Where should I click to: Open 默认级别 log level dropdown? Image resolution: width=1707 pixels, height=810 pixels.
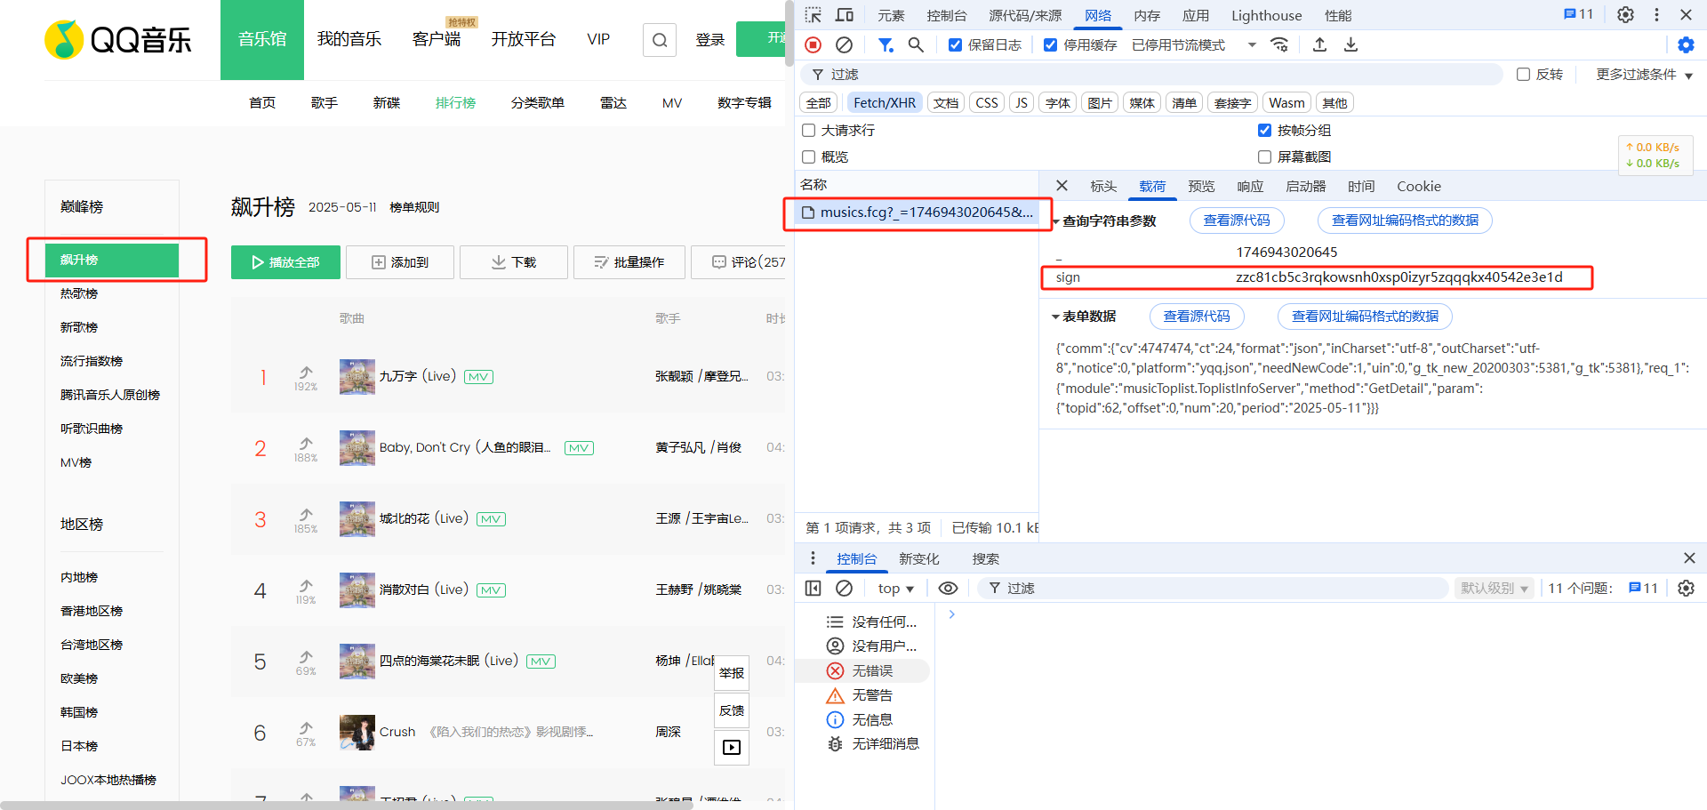click(1494, 588)
